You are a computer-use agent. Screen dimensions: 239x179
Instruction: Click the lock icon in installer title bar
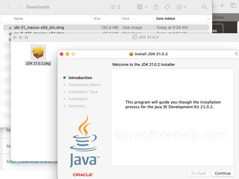[236, 54]
